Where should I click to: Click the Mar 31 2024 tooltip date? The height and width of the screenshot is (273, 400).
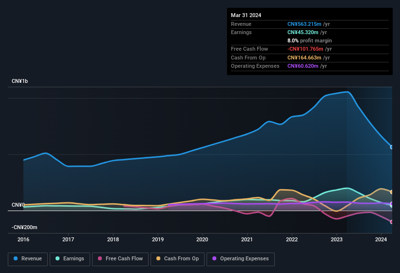click(x=246, y=15)
